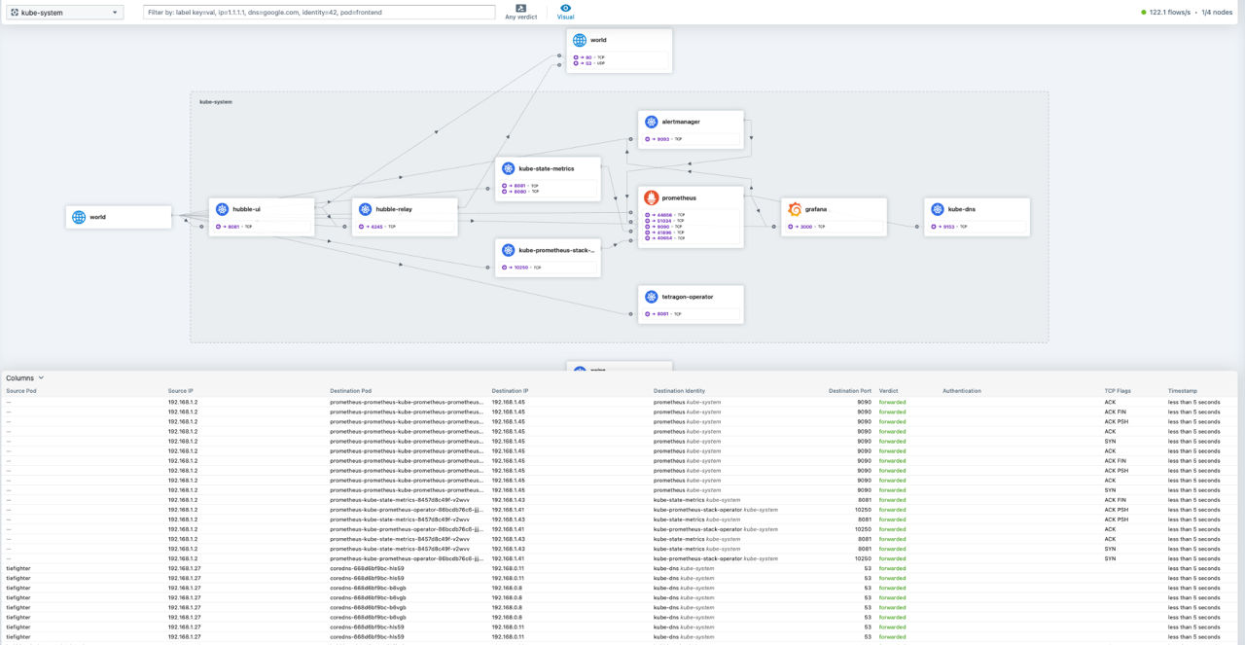The height and width of the screenshot is (645, 1245).
Task: Select the grafana card title
Action: [x=816, y=209]
